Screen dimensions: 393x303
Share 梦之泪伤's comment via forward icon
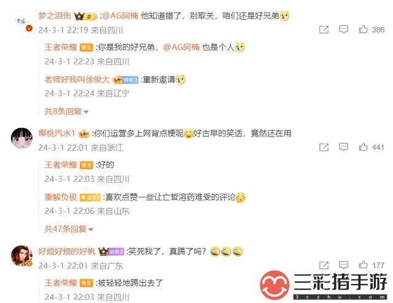324,30
